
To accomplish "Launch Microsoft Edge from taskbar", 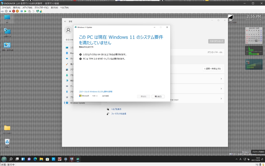I will tap(35, 159).
